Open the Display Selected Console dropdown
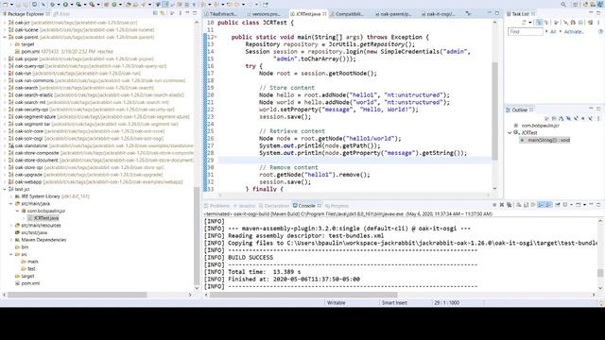The height and width of the screenshot is (340, 605). click(571, 205)
